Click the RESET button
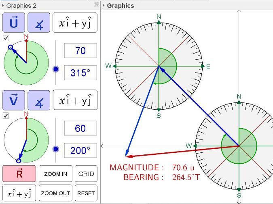The width and height of the screenshot is (273, 204). point(86,193)
